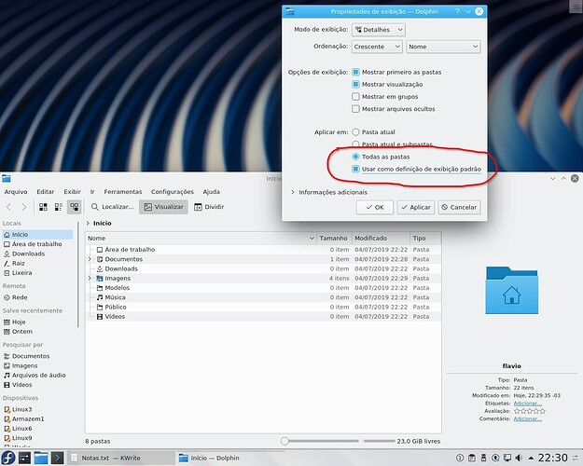The image size is (583, 466).
Task: Click the Fedora application launcher icon
Action: (8, 458)
